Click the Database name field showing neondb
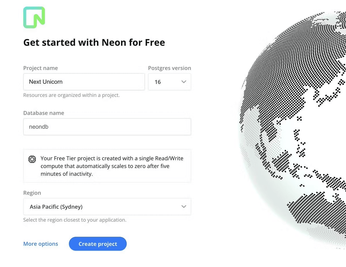 107,127
